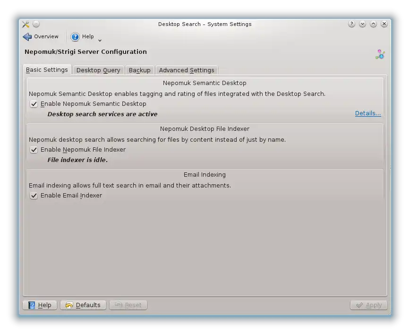Screen dimensions: 410x334
Task: Go back using the Overview arrow icon
Action: pyautogui.click(x=27, y=37)
